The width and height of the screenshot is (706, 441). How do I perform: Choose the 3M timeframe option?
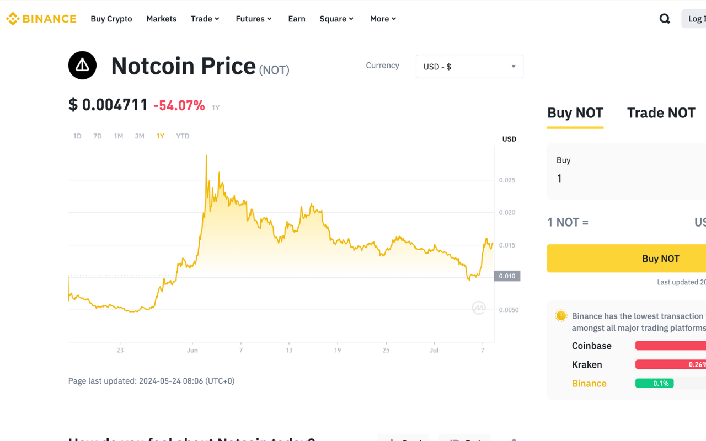pyautogui.click(x=140, y=136)
